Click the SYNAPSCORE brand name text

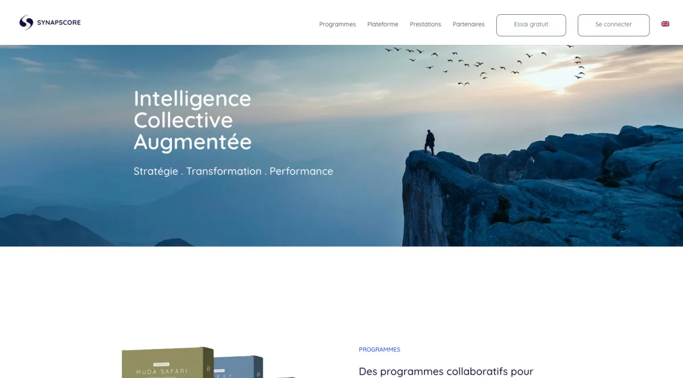pyautogui.click(x=59, y=23)
